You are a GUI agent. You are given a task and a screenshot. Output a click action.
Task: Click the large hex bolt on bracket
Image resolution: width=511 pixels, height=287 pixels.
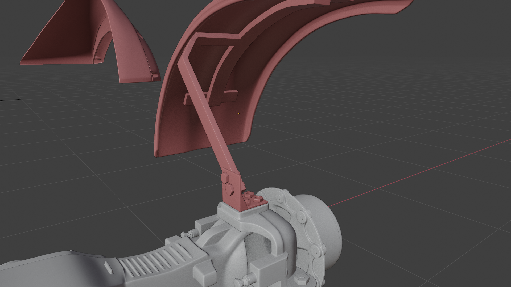tap(229, 189)
